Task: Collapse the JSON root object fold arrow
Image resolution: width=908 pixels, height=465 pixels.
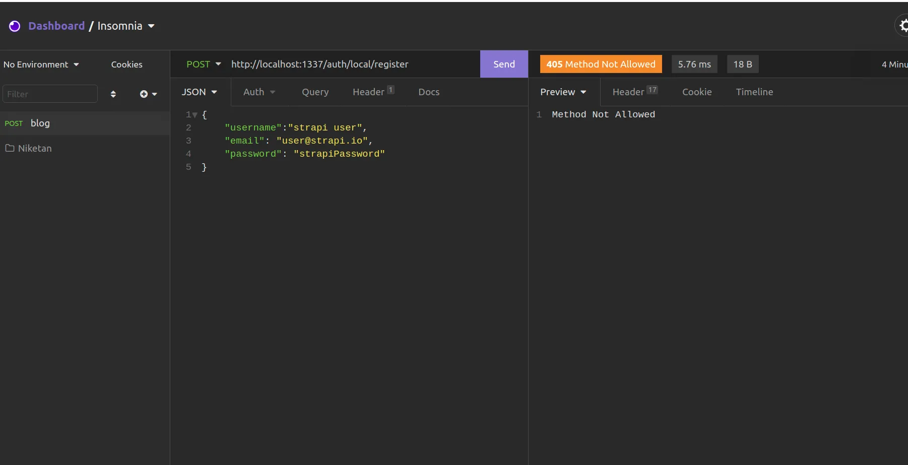Action: tap(195, 115)
